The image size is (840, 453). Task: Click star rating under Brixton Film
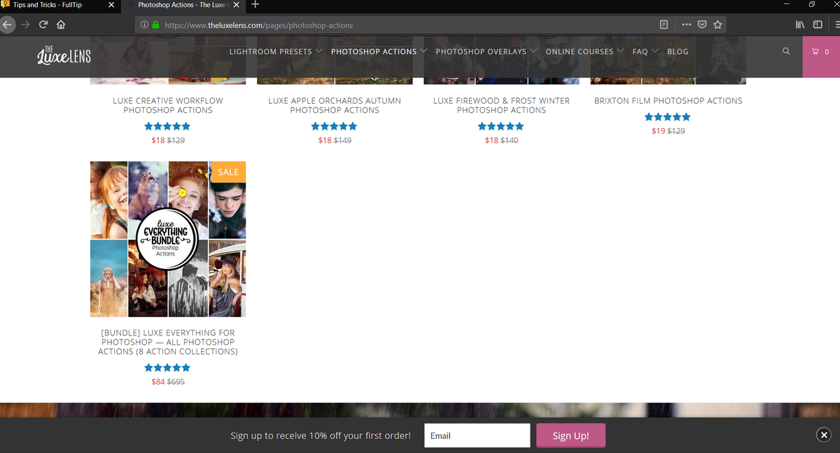[668, 117]
